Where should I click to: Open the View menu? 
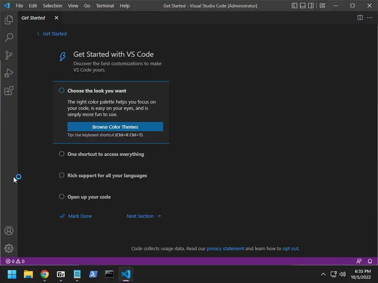coord(73,6)
